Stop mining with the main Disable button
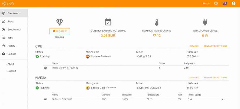 click(x=60, y=31)
